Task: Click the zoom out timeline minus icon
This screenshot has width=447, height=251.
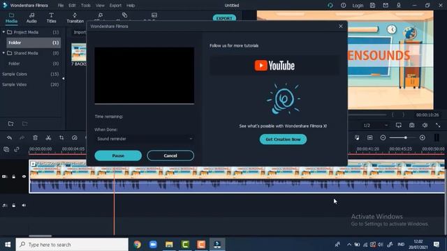Action: [383, 138]
